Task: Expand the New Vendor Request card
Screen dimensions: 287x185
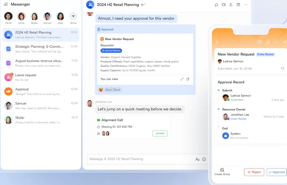Action: pos(182,79)
